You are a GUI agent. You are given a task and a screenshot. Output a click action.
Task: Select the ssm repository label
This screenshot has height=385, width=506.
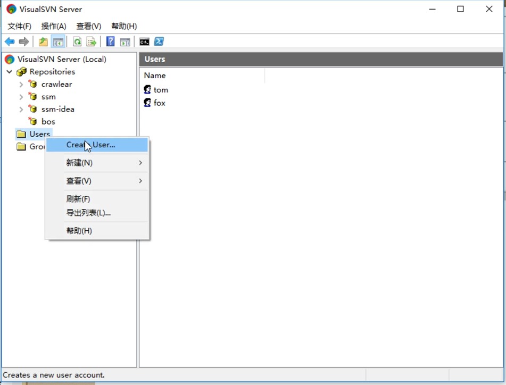pyautogui.click(x=48, y=97)
